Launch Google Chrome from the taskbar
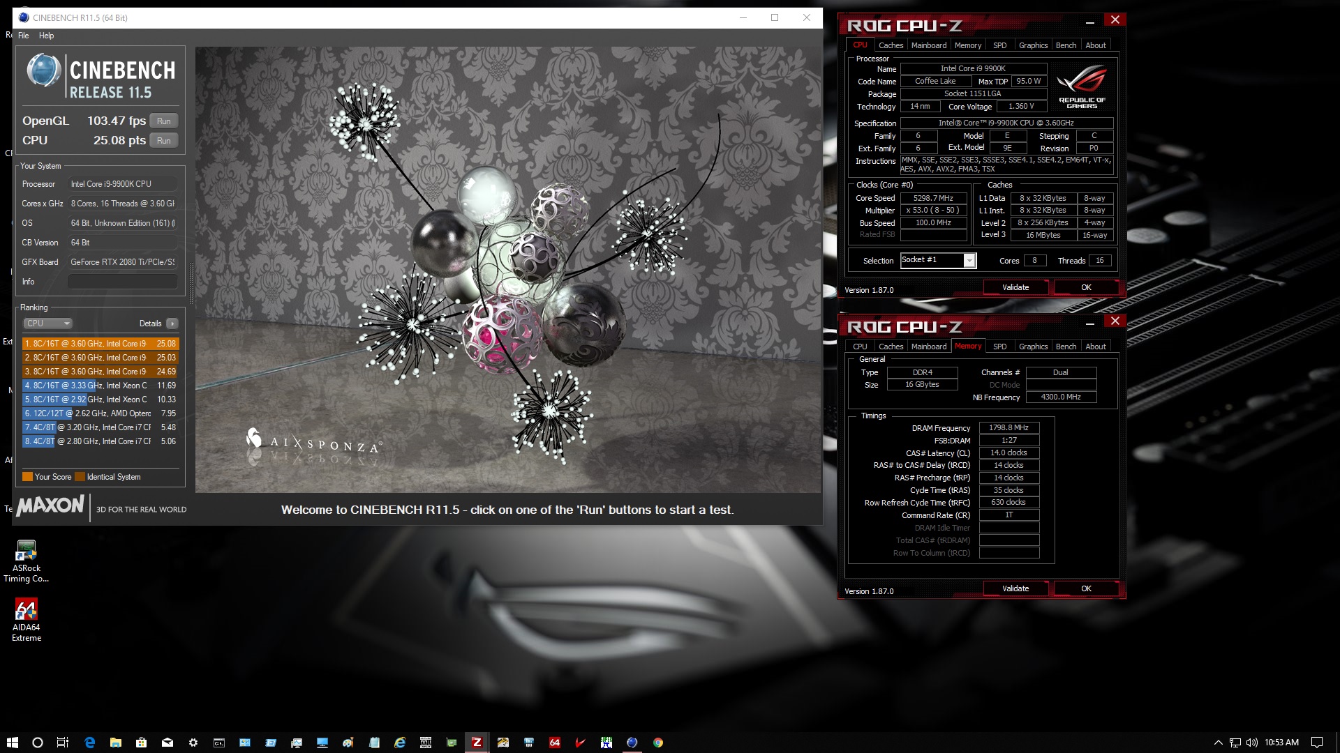 coord(658,743)
